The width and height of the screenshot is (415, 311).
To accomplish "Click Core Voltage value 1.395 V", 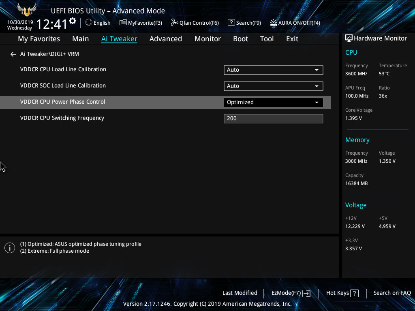I will pyautogui.click(x=353, y=118).
